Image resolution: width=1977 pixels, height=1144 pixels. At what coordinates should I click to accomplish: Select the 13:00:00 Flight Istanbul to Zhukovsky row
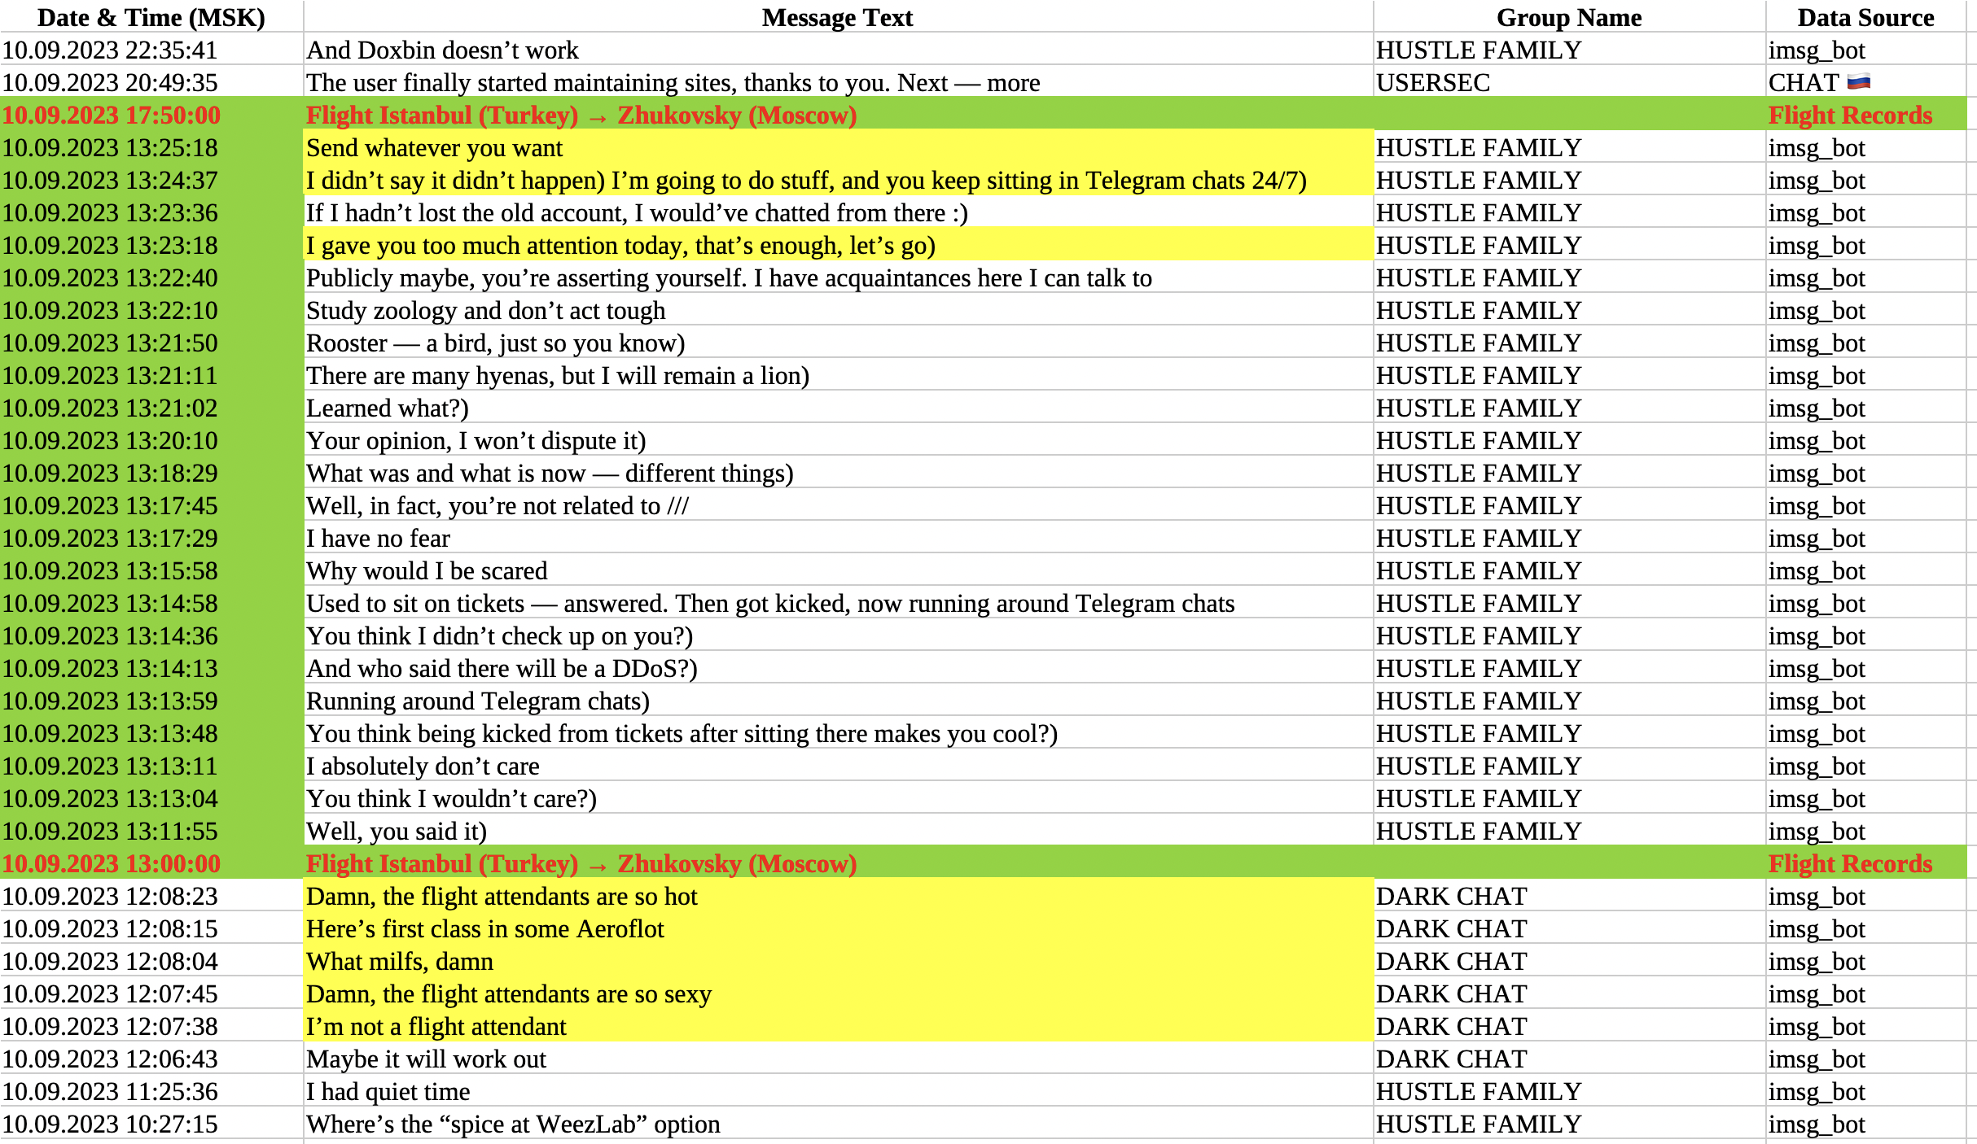click(x=581, y=863)
